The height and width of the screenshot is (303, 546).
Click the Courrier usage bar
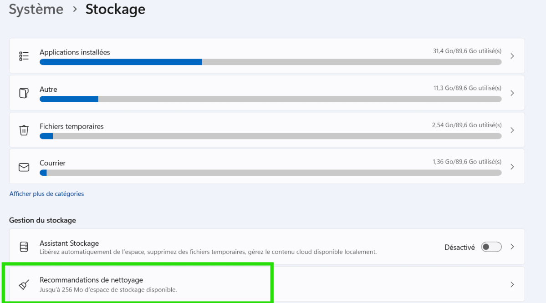pos(270,173)
